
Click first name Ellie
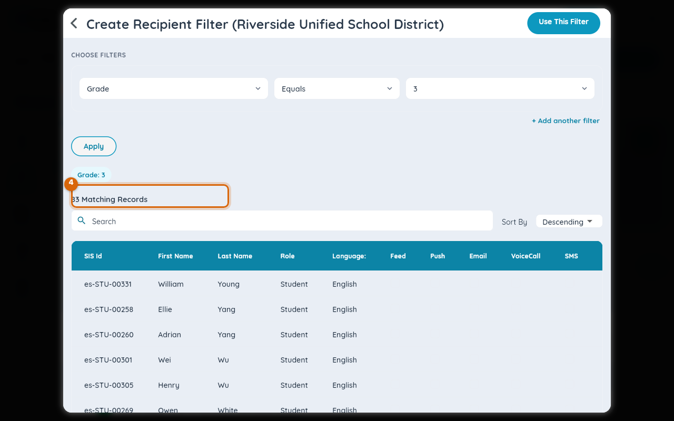tap(165, 309)
